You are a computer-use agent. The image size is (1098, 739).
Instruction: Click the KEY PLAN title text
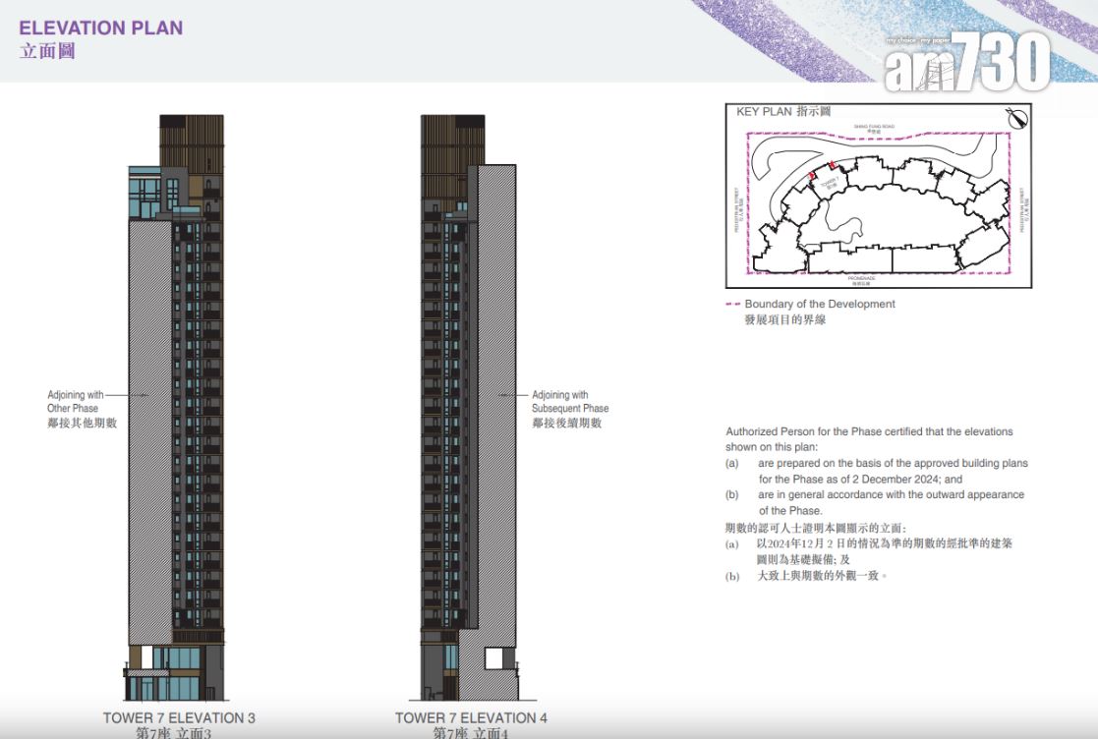tap(783, 112)
